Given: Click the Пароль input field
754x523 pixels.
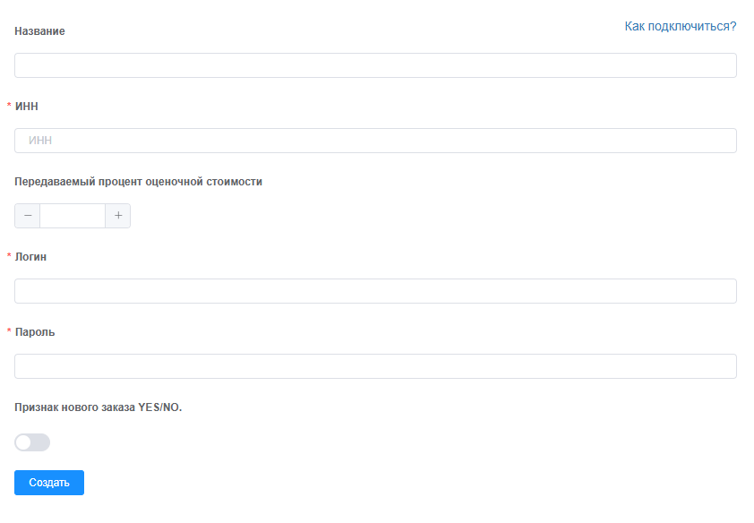Looking at the screenshot, I should [375, 366].
